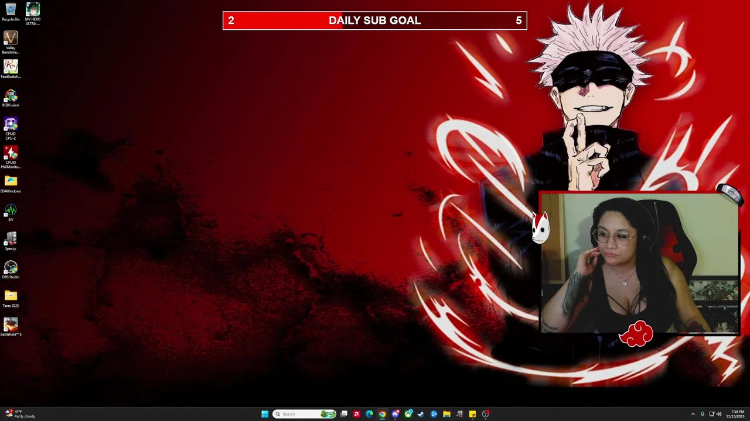Open the Xbox app from the taskbar
Image resolution: width=750 pixels, height=421 pixels.
pos(408,414)
